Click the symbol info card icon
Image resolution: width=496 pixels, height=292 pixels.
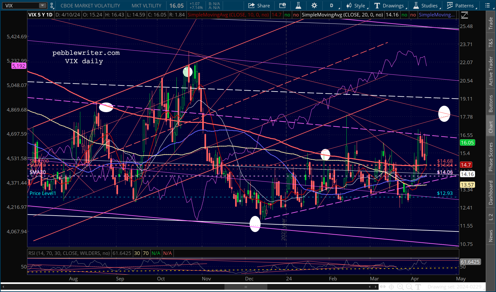coord(283,5)
